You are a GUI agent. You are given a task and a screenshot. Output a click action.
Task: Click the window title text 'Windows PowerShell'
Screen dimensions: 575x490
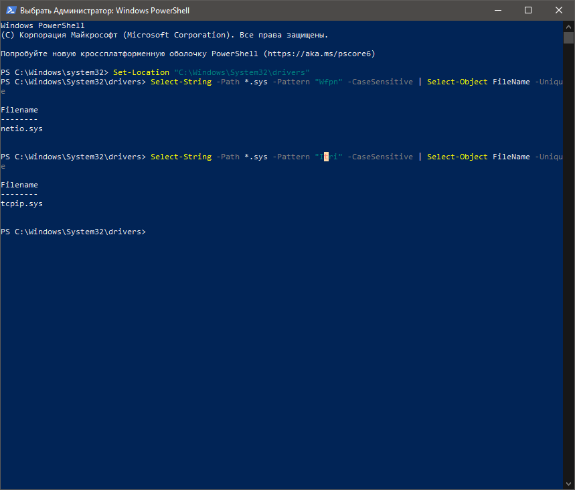[153, 11]
